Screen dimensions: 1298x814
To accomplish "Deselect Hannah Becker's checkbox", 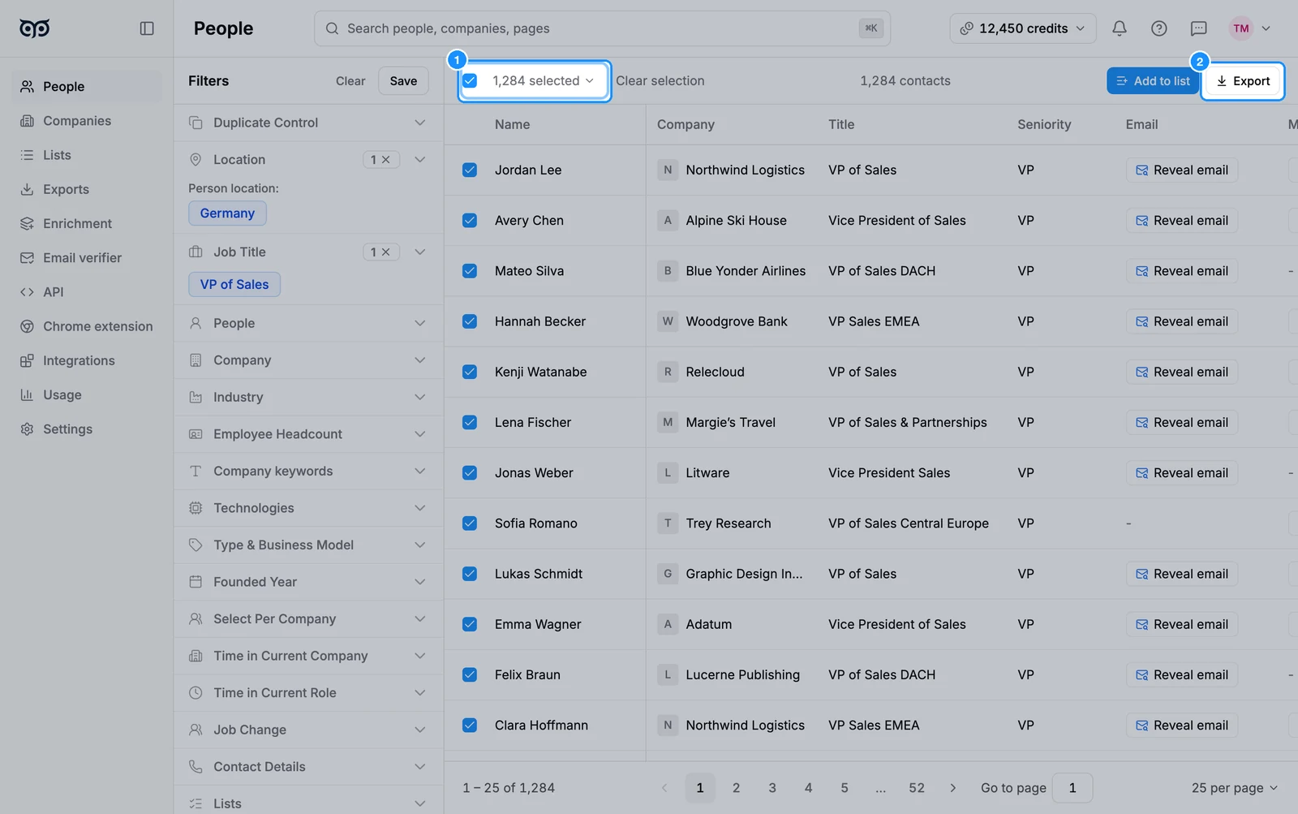I will (470, 321).
